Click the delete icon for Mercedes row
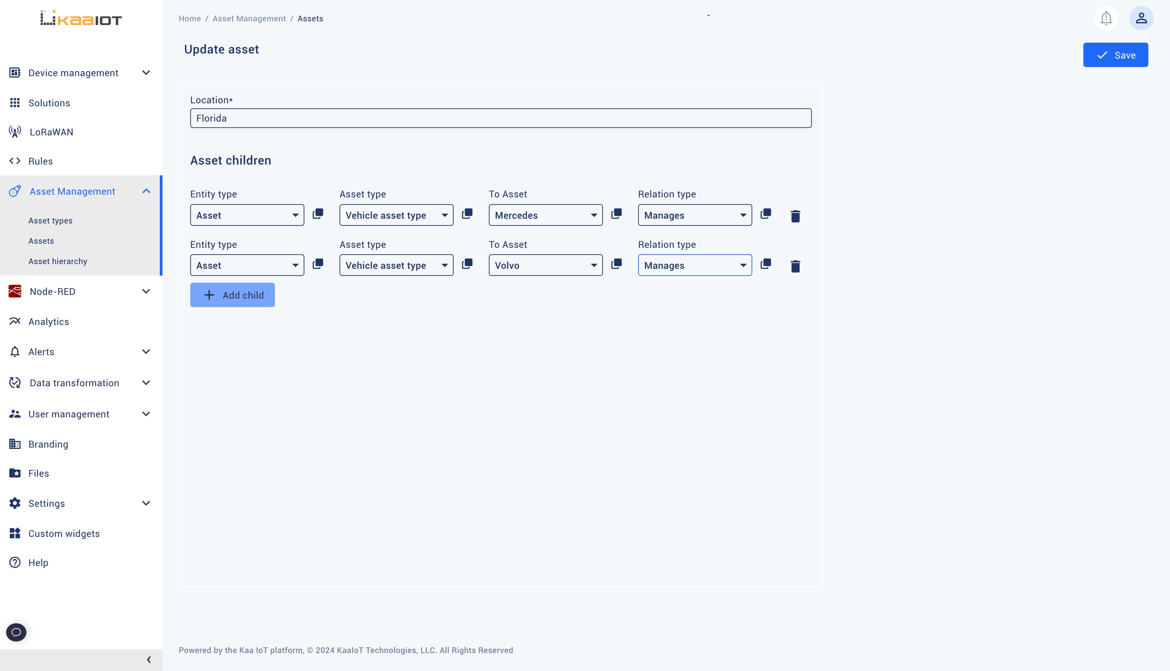 point(796,215)
